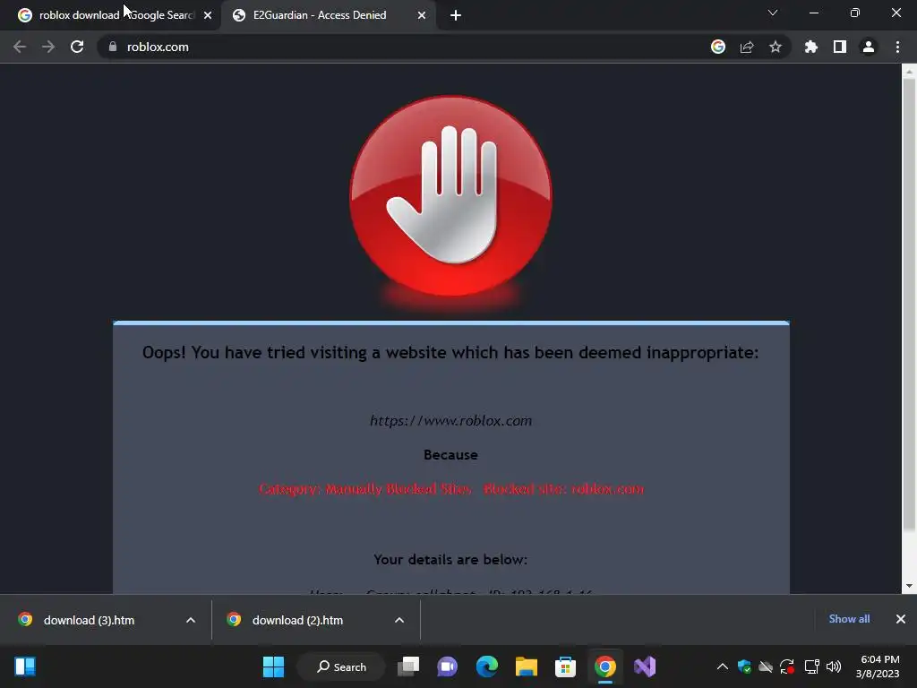Image resolution: width=917 pixels, height=688 pixels.
Task: Open network status tray icon
Action: tap(811, 666)
